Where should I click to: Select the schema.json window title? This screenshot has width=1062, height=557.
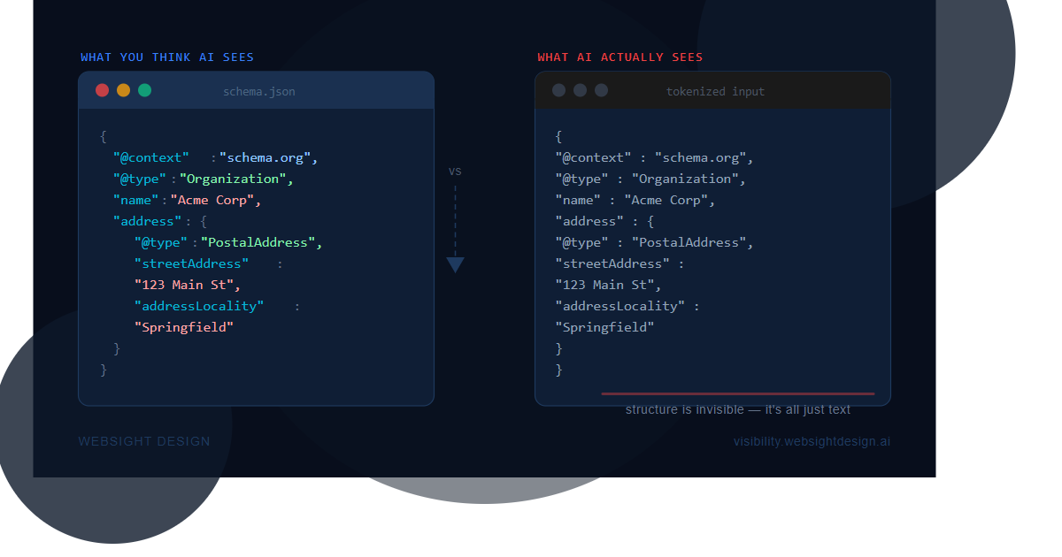(x=259, y=91)
